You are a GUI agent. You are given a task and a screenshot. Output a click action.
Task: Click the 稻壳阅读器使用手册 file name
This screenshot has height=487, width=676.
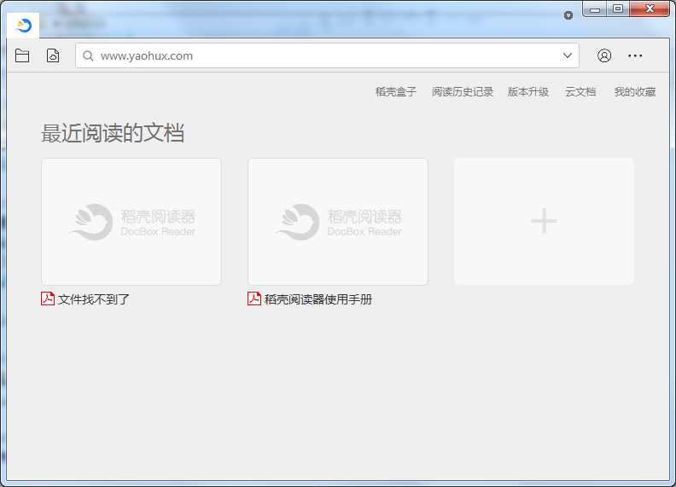pyautogui.click(x=318, y=299)
